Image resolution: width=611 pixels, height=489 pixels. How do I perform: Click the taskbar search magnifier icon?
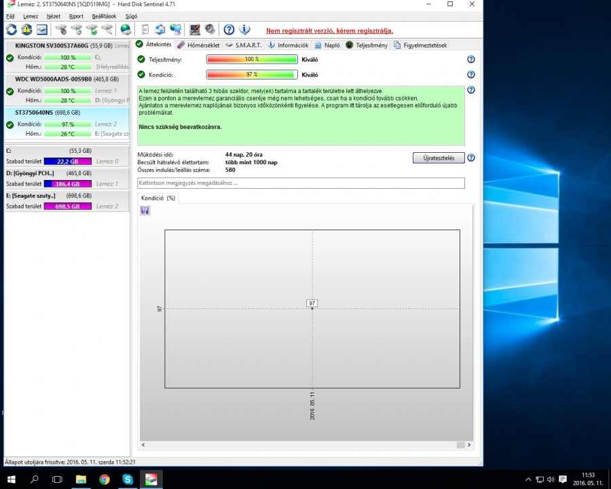(35, 479)
